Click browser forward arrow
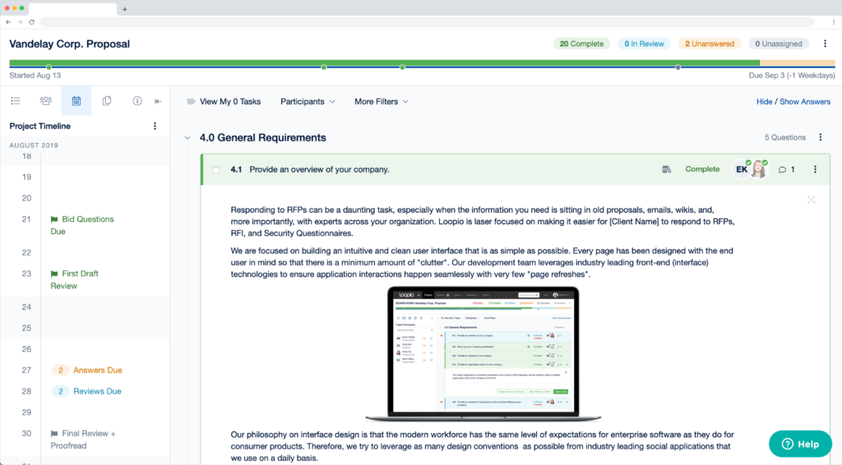 click(x=20, y=22)
